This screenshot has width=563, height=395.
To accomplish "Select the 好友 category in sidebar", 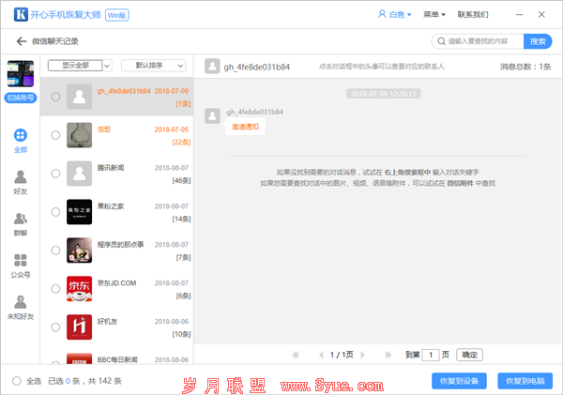I will click(21, 182).
